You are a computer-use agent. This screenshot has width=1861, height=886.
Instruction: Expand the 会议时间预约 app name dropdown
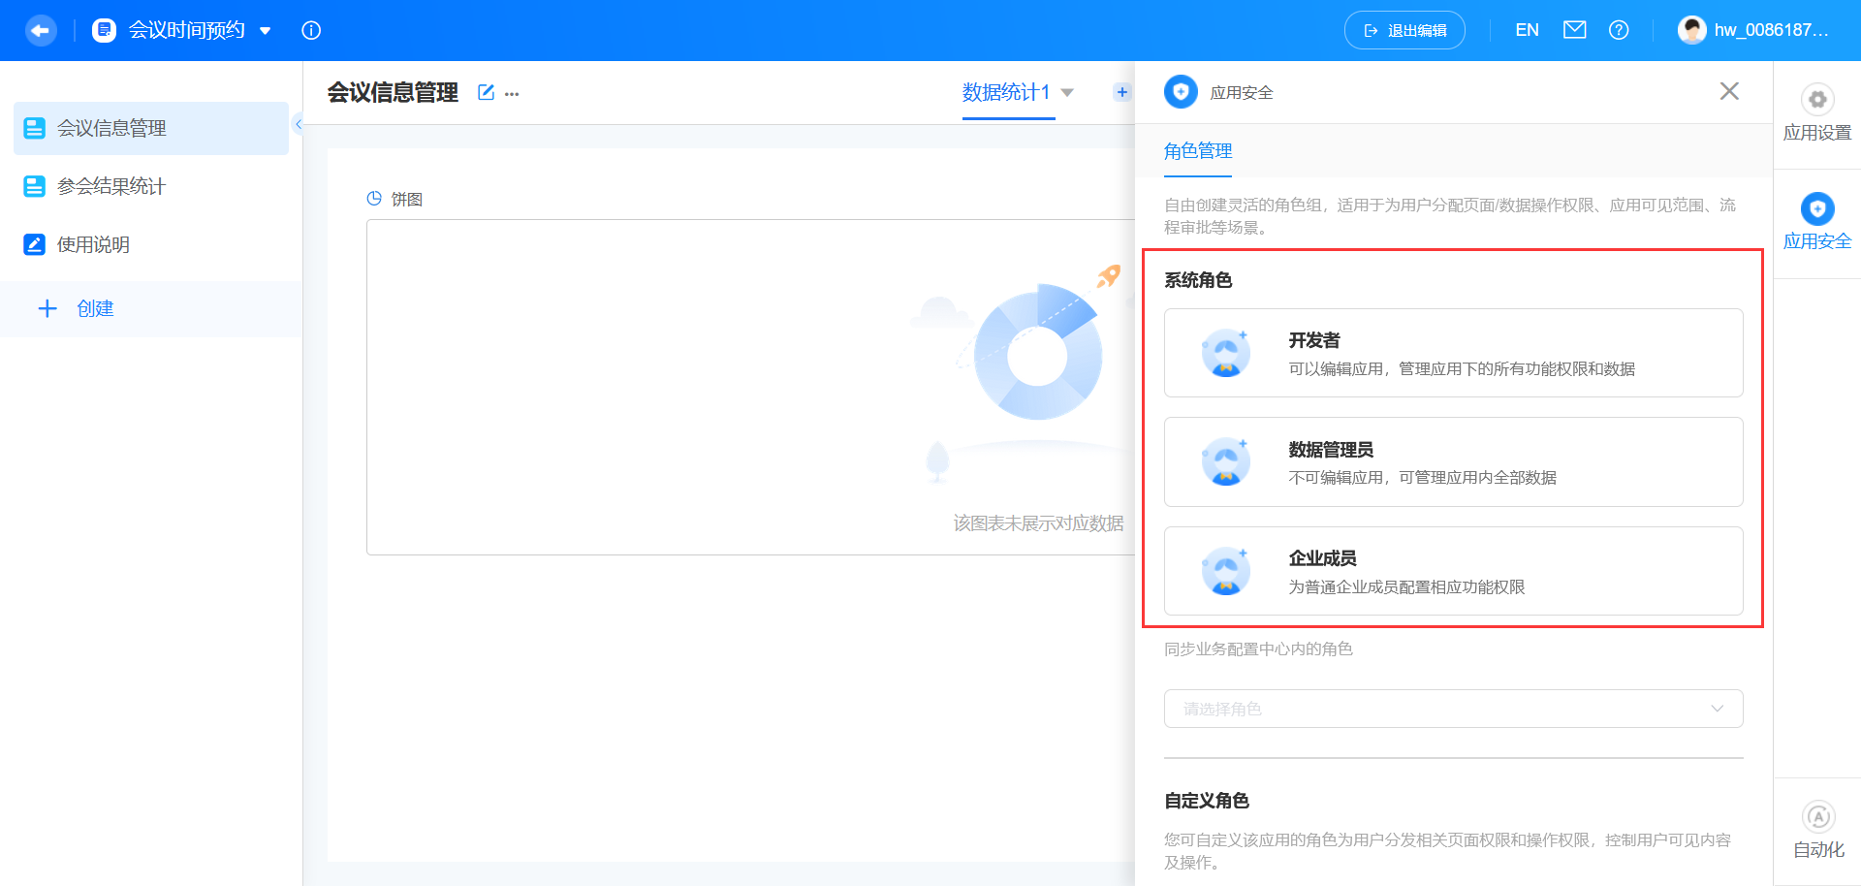[266, 30]
